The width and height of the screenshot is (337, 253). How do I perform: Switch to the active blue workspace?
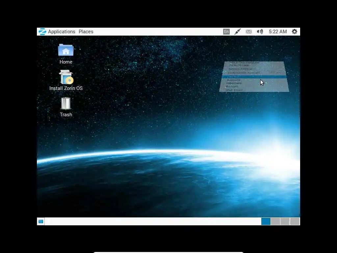pyautogui.click(x=266, y=221)
